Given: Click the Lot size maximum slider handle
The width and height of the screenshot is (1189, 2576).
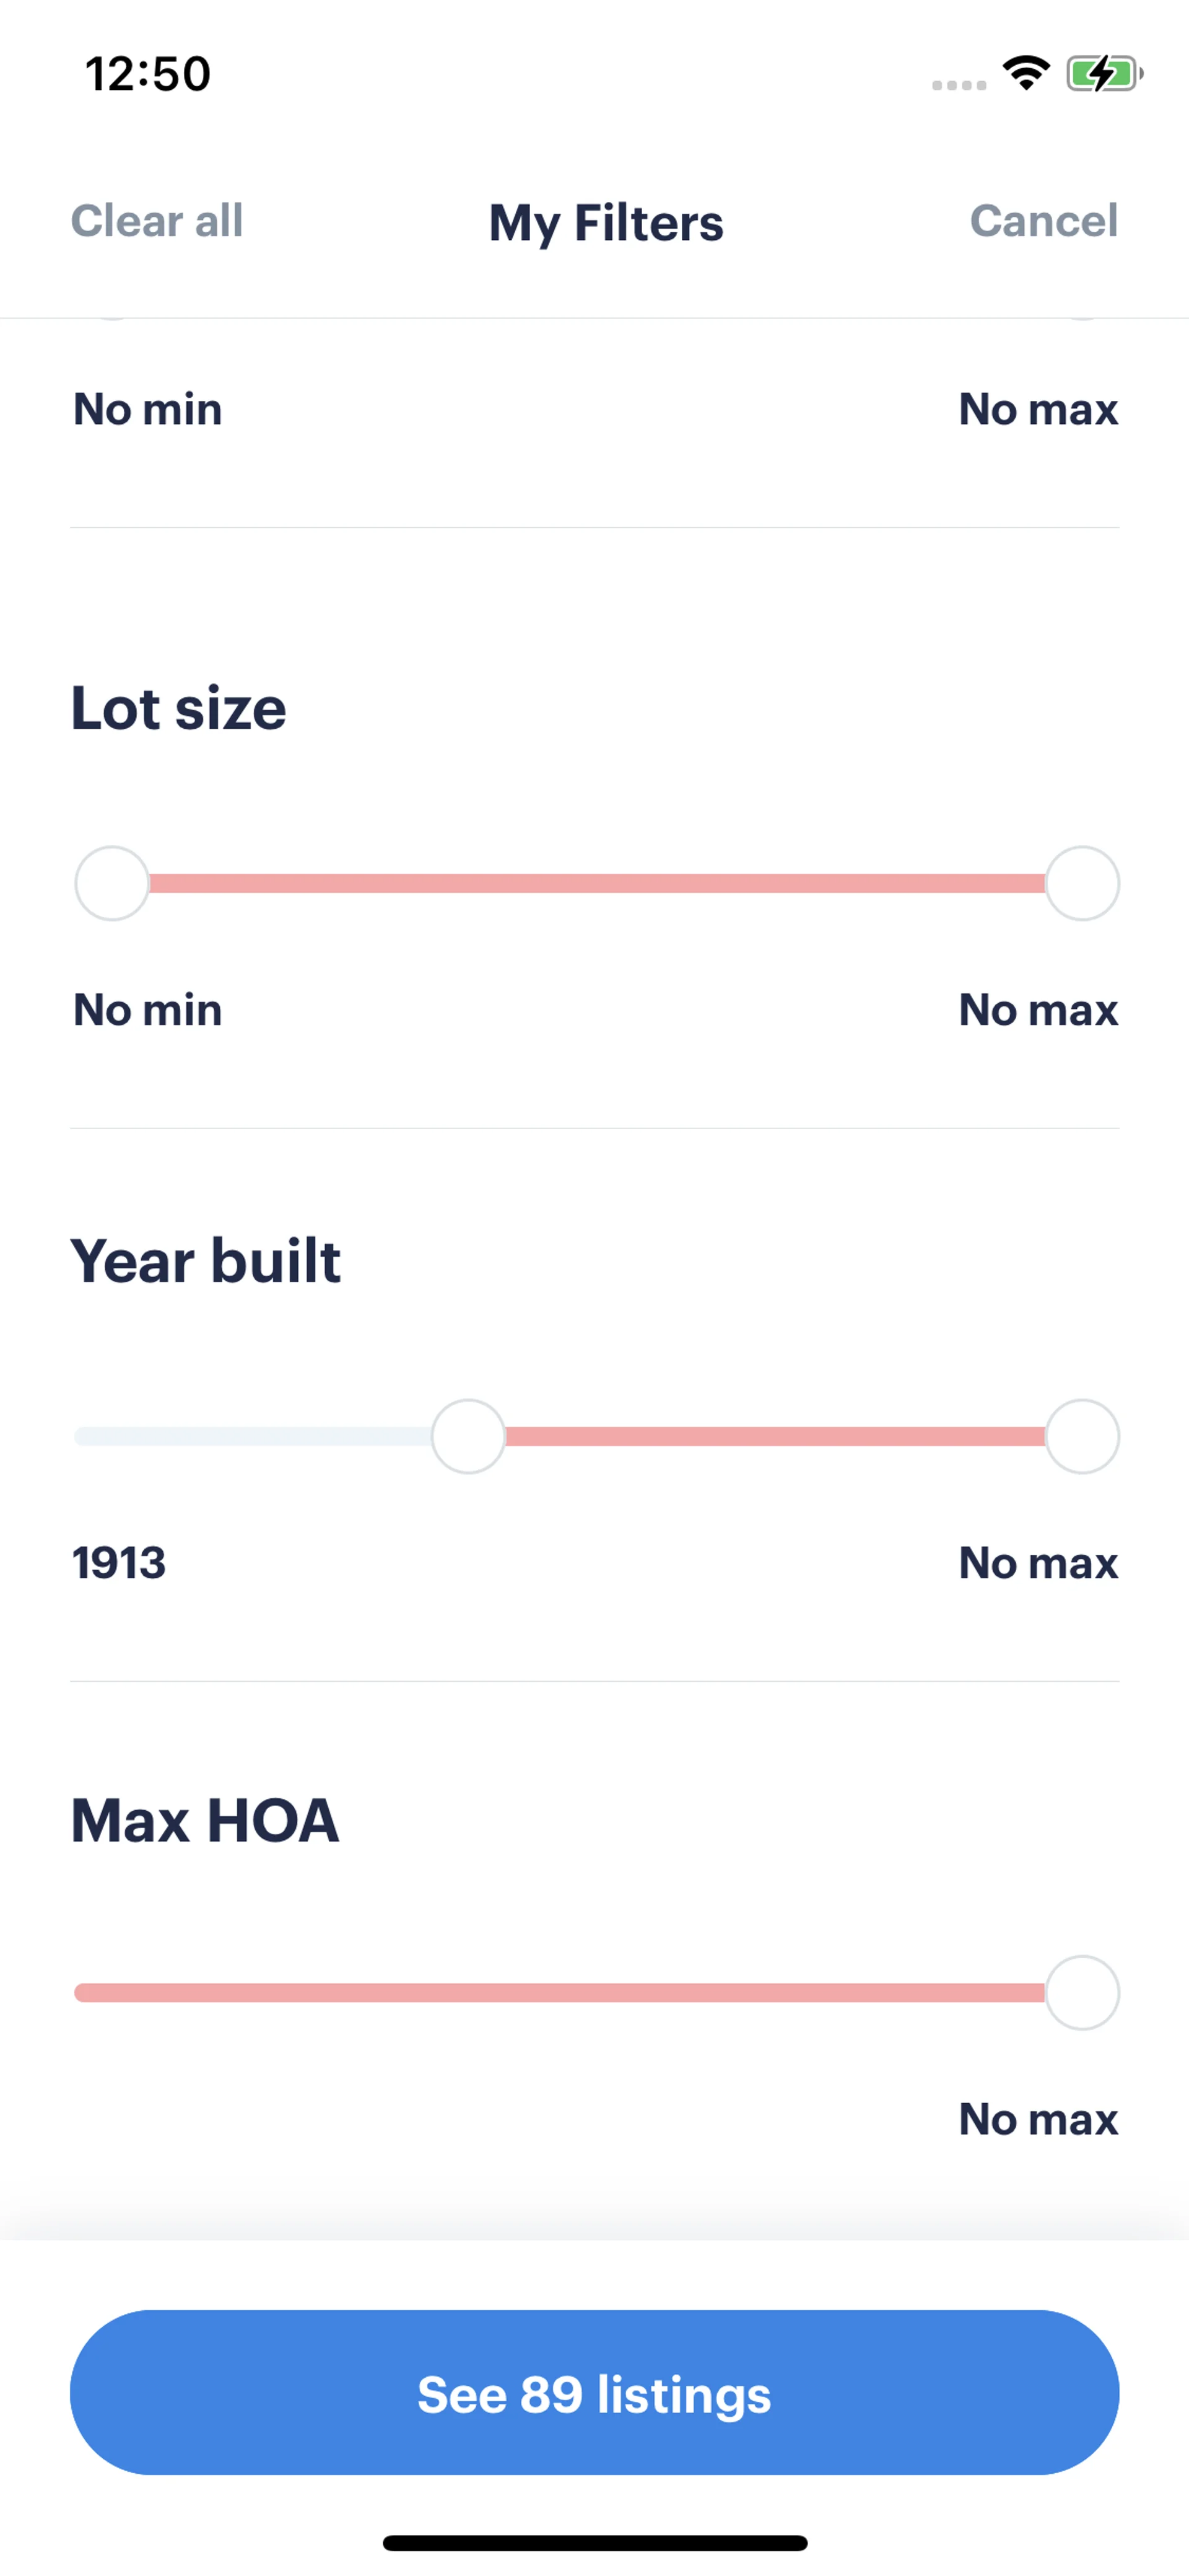Looking at the screenshot, I should click(1081, 883).
